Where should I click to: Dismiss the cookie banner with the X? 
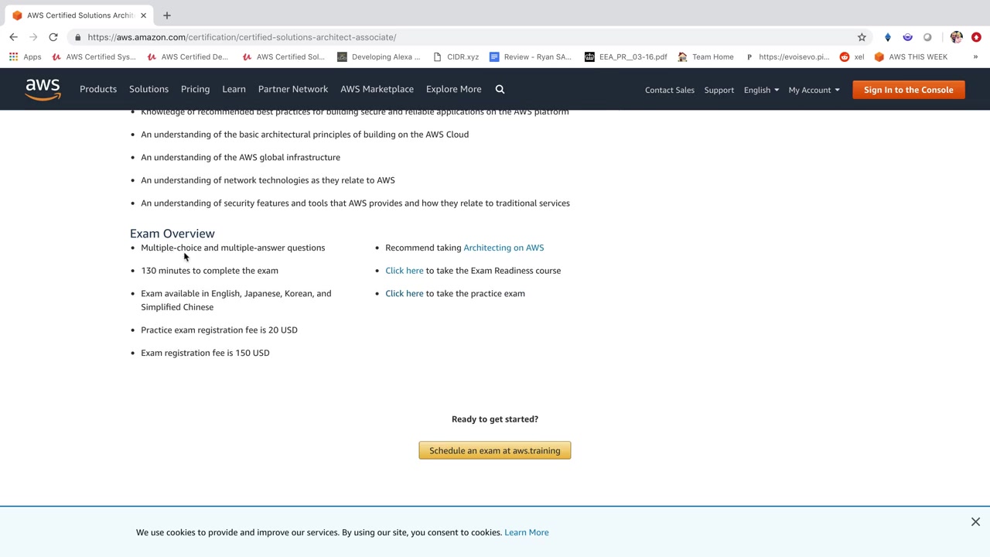tap(975, 522)
